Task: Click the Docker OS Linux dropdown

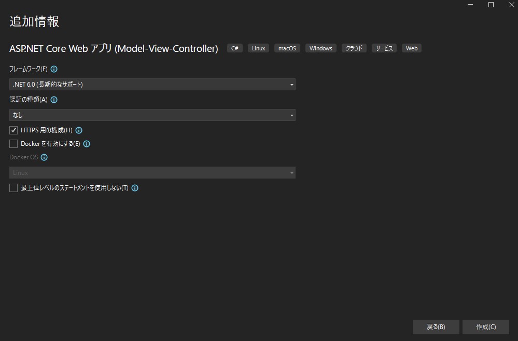Action: (152, 172)
